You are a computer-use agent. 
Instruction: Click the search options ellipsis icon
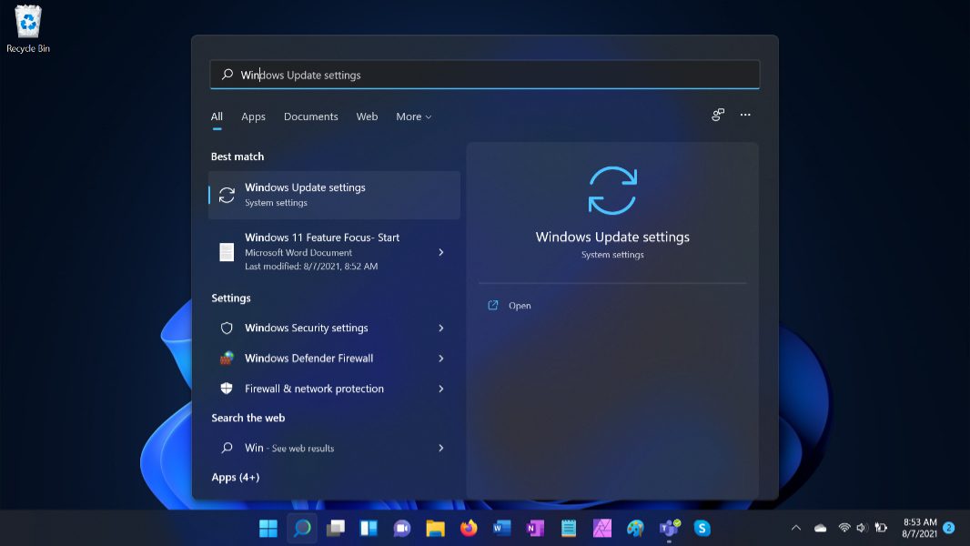coord(745,116)
